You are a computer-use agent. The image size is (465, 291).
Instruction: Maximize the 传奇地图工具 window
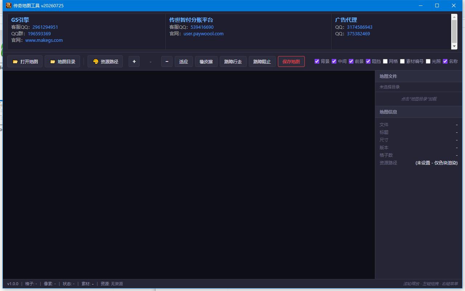[x=437, y=5]
